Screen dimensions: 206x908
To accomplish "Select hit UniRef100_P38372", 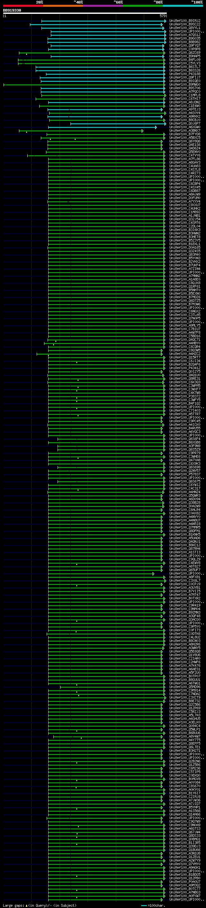I will [x=185, y=396].
